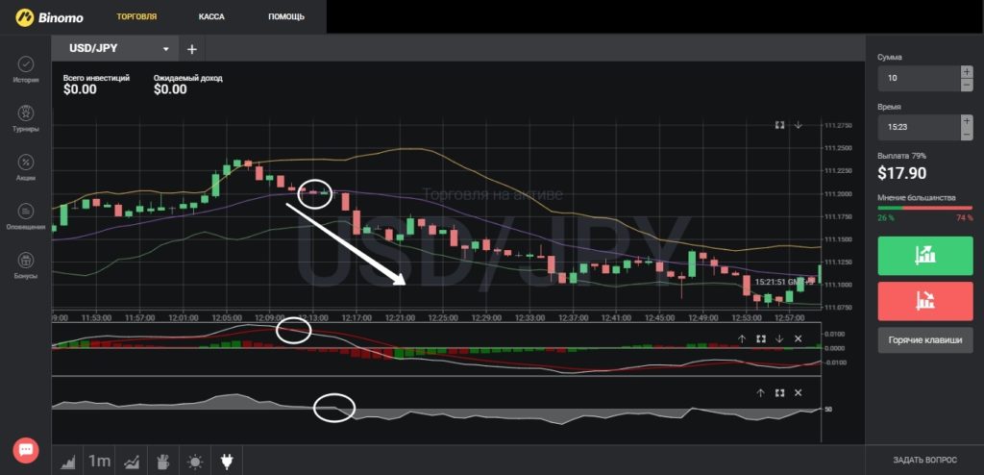The height and width of the screenshot is (475, 984).
Task: Move RSI indicator panel up
Action: click(761, 392)
